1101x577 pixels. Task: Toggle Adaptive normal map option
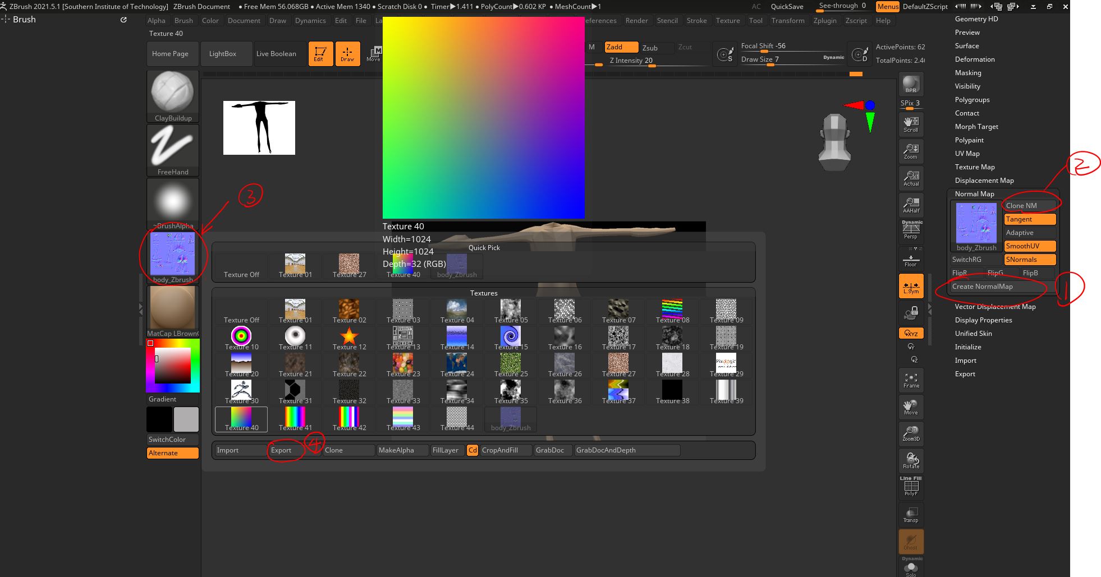click(1030, 232)
